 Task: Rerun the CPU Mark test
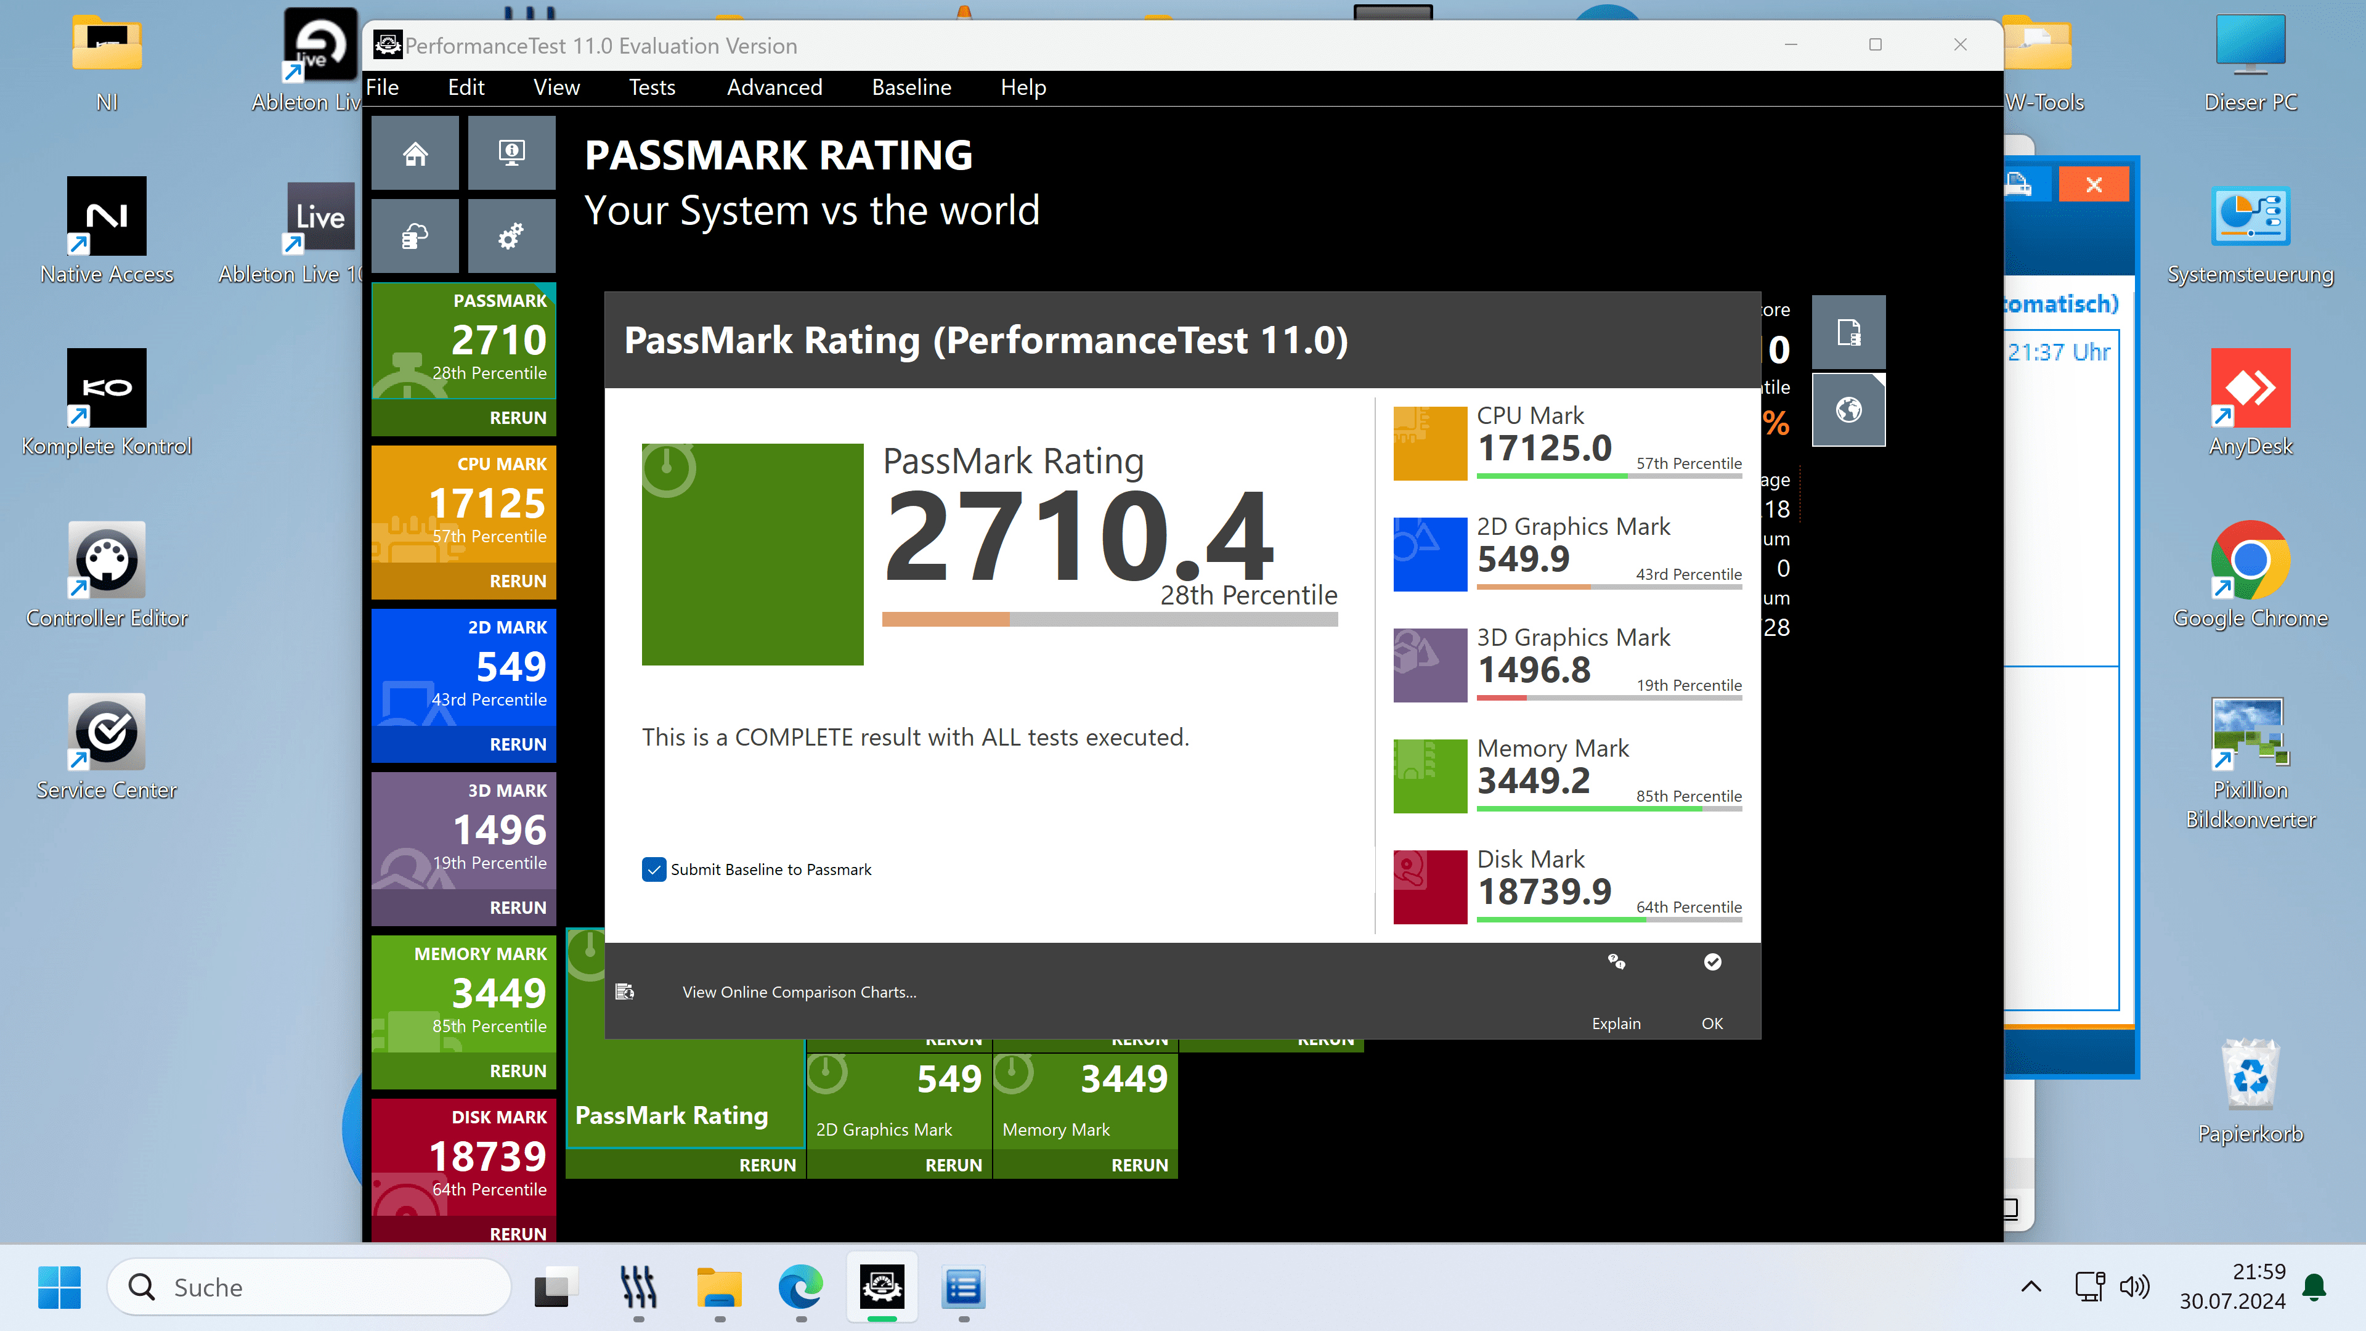(517, 582)
